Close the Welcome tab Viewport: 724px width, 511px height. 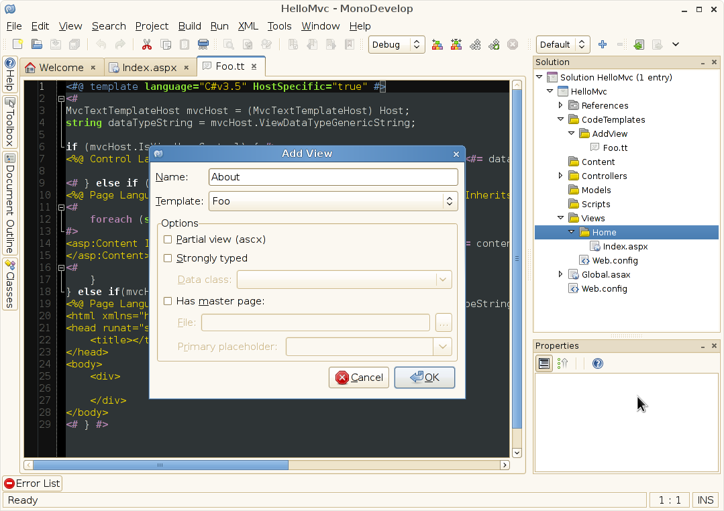coord(93,67)
